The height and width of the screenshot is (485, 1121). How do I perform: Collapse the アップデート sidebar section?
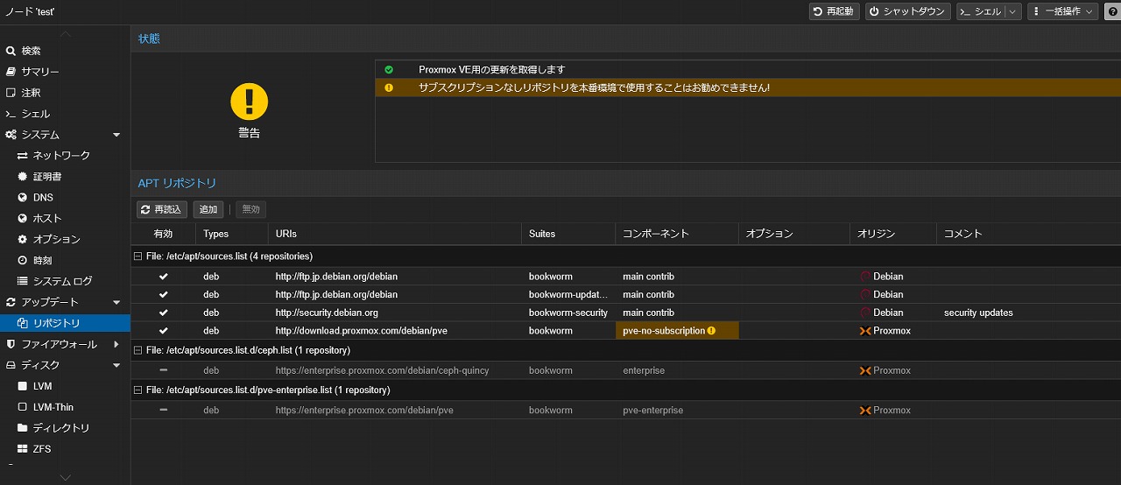pyautogui.click(x=116, y=302)
